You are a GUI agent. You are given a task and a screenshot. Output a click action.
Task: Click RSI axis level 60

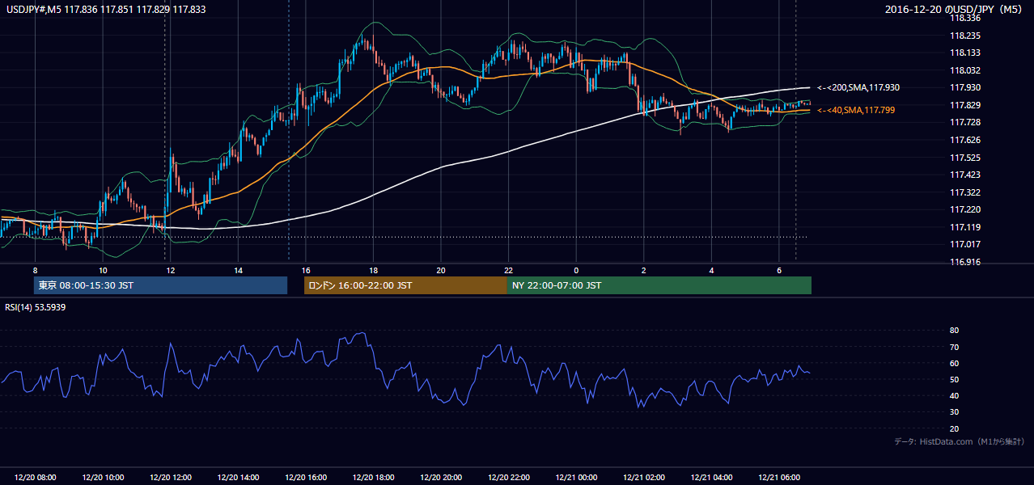[955, 363]
